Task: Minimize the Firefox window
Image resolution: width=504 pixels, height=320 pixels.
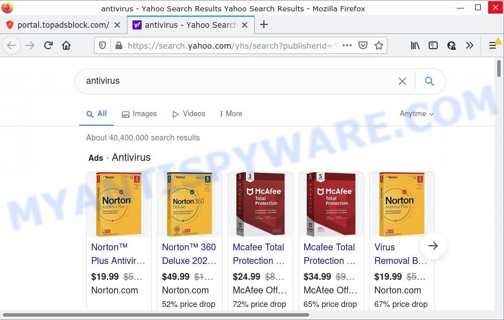Action: pos(460,7)
